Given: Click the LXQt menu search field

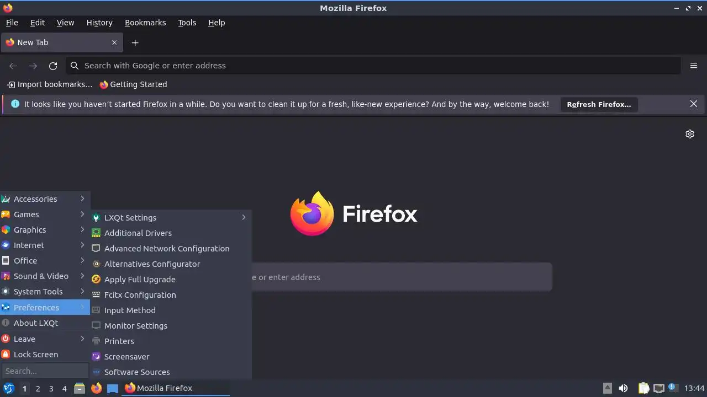Looking at the screenshot, I should [x=45, y=371].
